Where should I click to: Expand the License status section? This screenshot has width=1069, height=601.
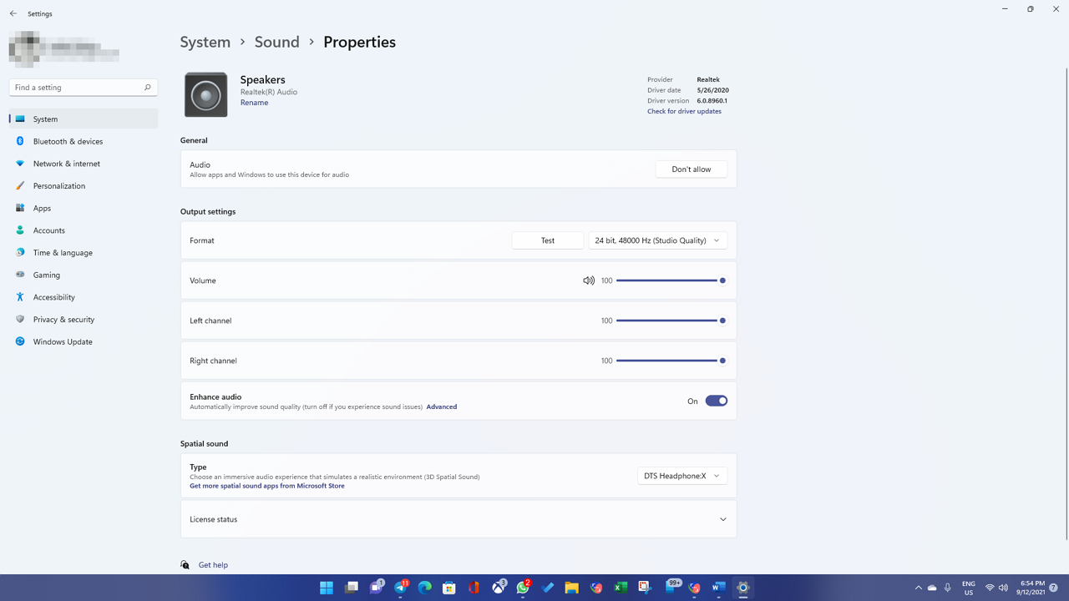722,519
